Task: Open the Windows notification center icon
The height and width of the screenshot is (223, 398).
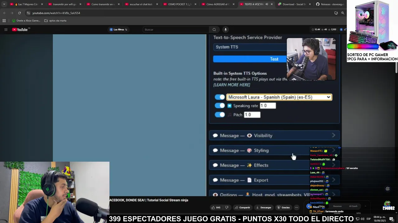Action: pos(391,219)
